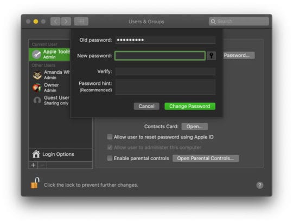293x224 pixels.
Task: Toggle Allow user to administer this computer
Action: (x=110, y=148)
